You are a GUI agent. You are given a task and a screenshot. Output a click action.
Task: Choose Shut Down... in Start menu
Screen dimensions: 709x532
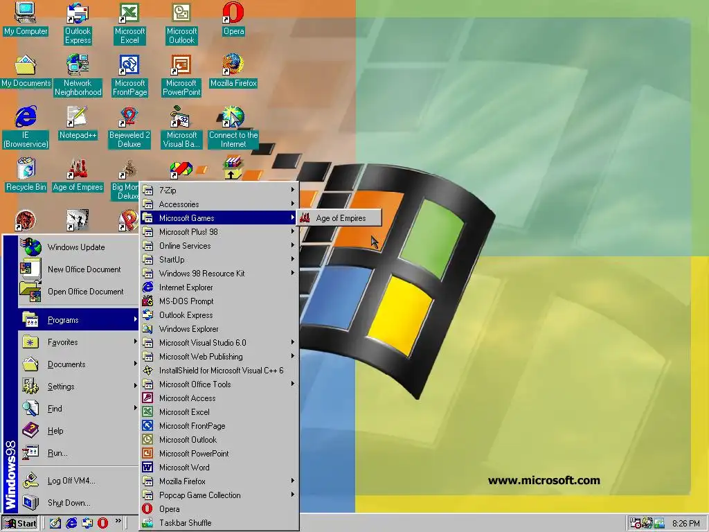pos(79,503)
